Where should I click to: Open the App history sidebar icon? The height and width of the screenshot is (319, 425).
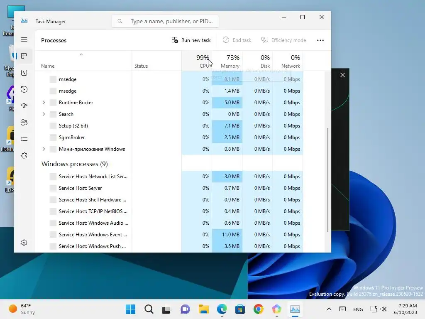click(24, 89)
